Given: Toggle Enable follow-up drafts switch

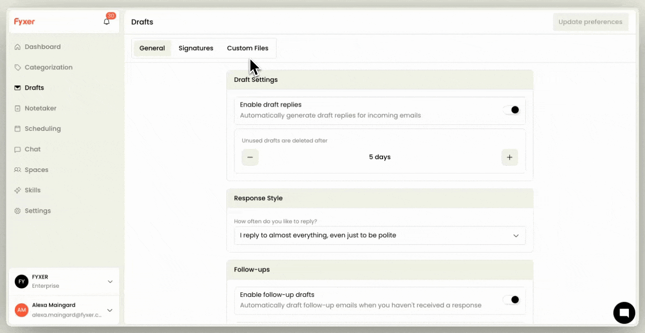Looking at the screenshot, I should coord(511,300).
